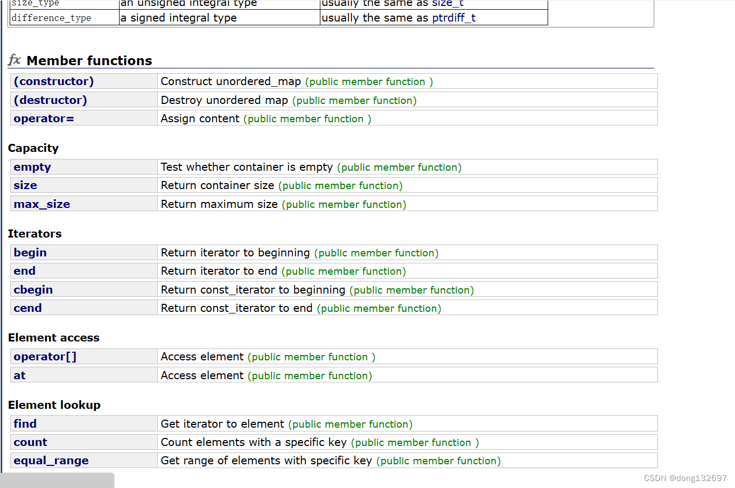Viewport: 735px width, 488px height.
Task: Open the empty function link
Action: [x=32, y=167]
